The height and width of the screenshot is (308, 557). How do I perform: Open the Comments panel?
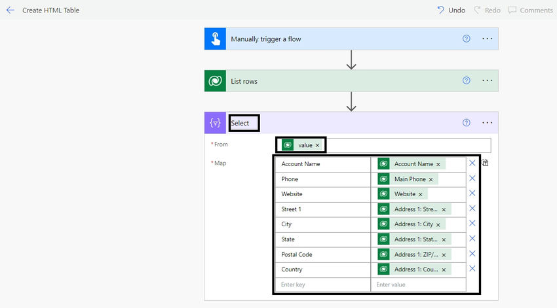click(530, 10)
